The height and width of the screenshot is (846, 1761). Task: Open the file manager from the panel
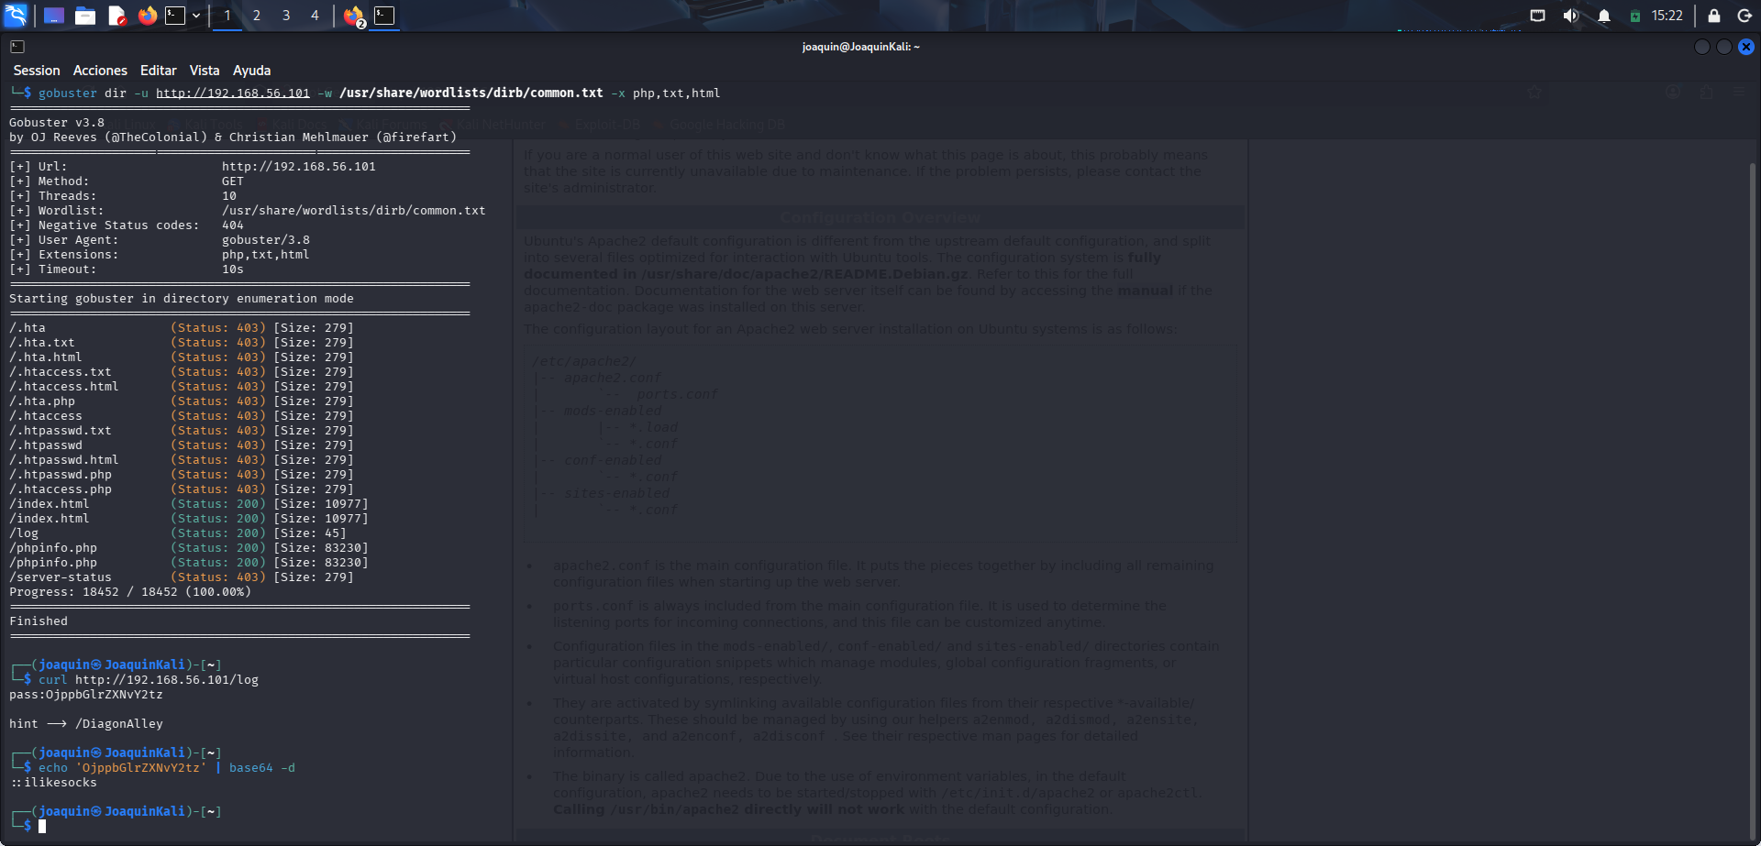click(85, 16)
